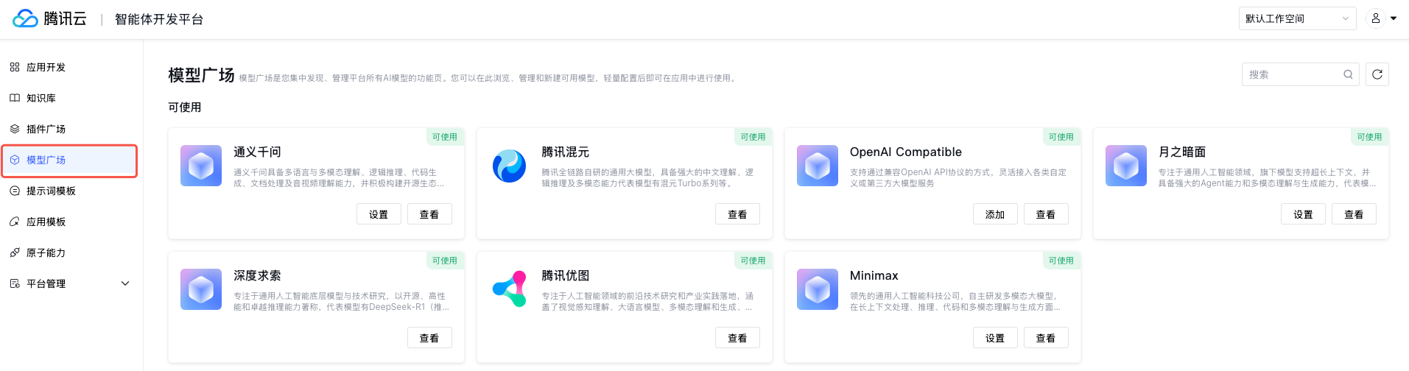The width and height of the screenshot is (1409, 371).
Task: Open 提示词模板 in the sidebar
Action: 51,191
